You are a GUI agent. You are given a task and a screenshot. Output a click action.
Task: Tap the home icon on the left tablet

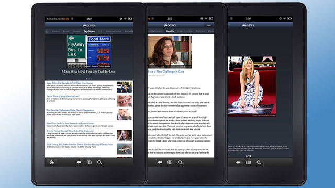52,162
